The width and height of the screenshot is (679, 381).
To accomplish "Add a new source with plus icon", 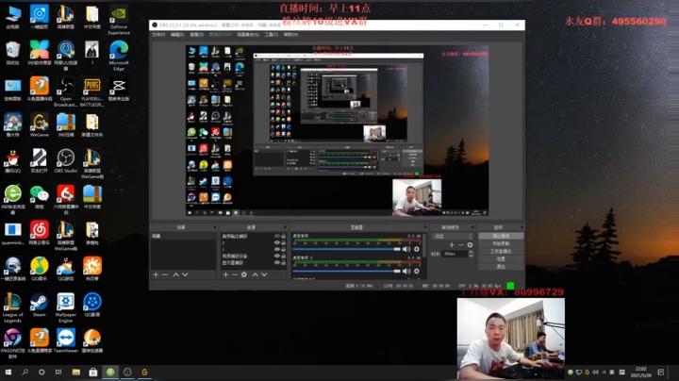I will [225, 274].
